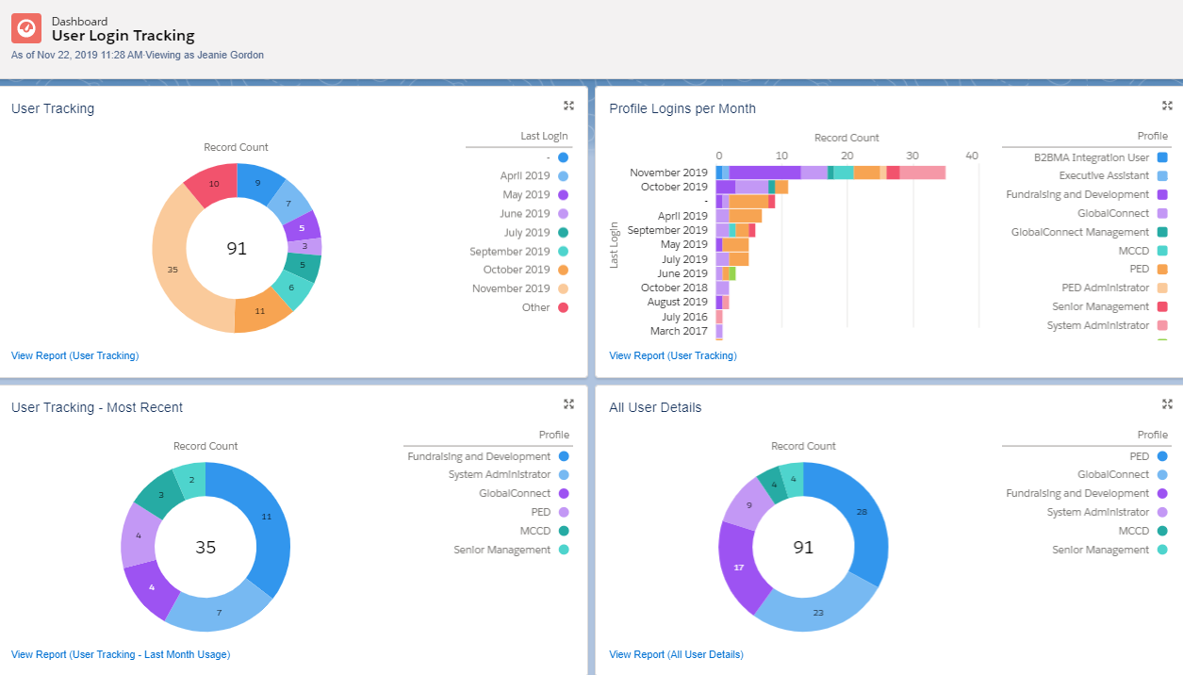
Task: Expand the Profile Logins per Month panel
Action: [x=1167, y=106]
